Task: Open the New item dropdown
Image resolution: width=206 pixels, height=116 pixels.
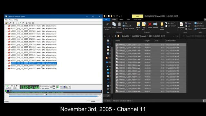Action: coord(170,23)
